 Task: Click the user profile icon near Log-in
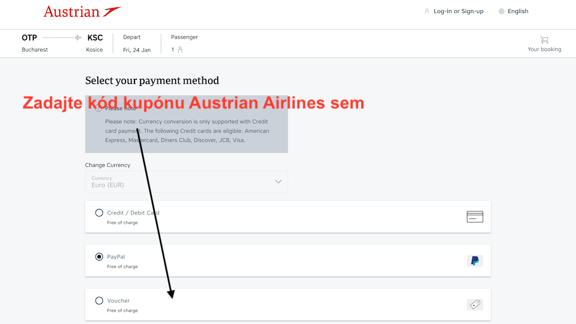427,11
